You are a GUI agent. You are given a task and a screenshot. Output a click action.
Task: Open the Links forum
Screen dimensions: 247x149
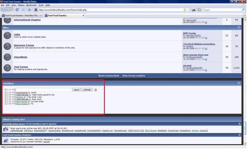pyautogui.click(x=17, y=34)
